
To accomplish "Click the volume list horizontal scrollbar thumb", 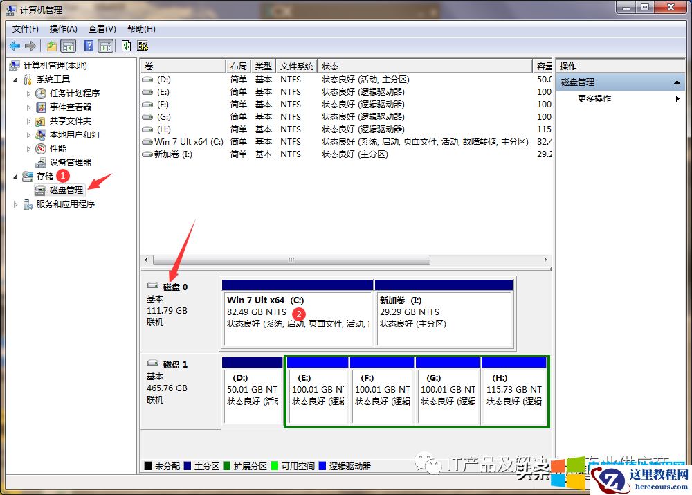I will [291, 260].
